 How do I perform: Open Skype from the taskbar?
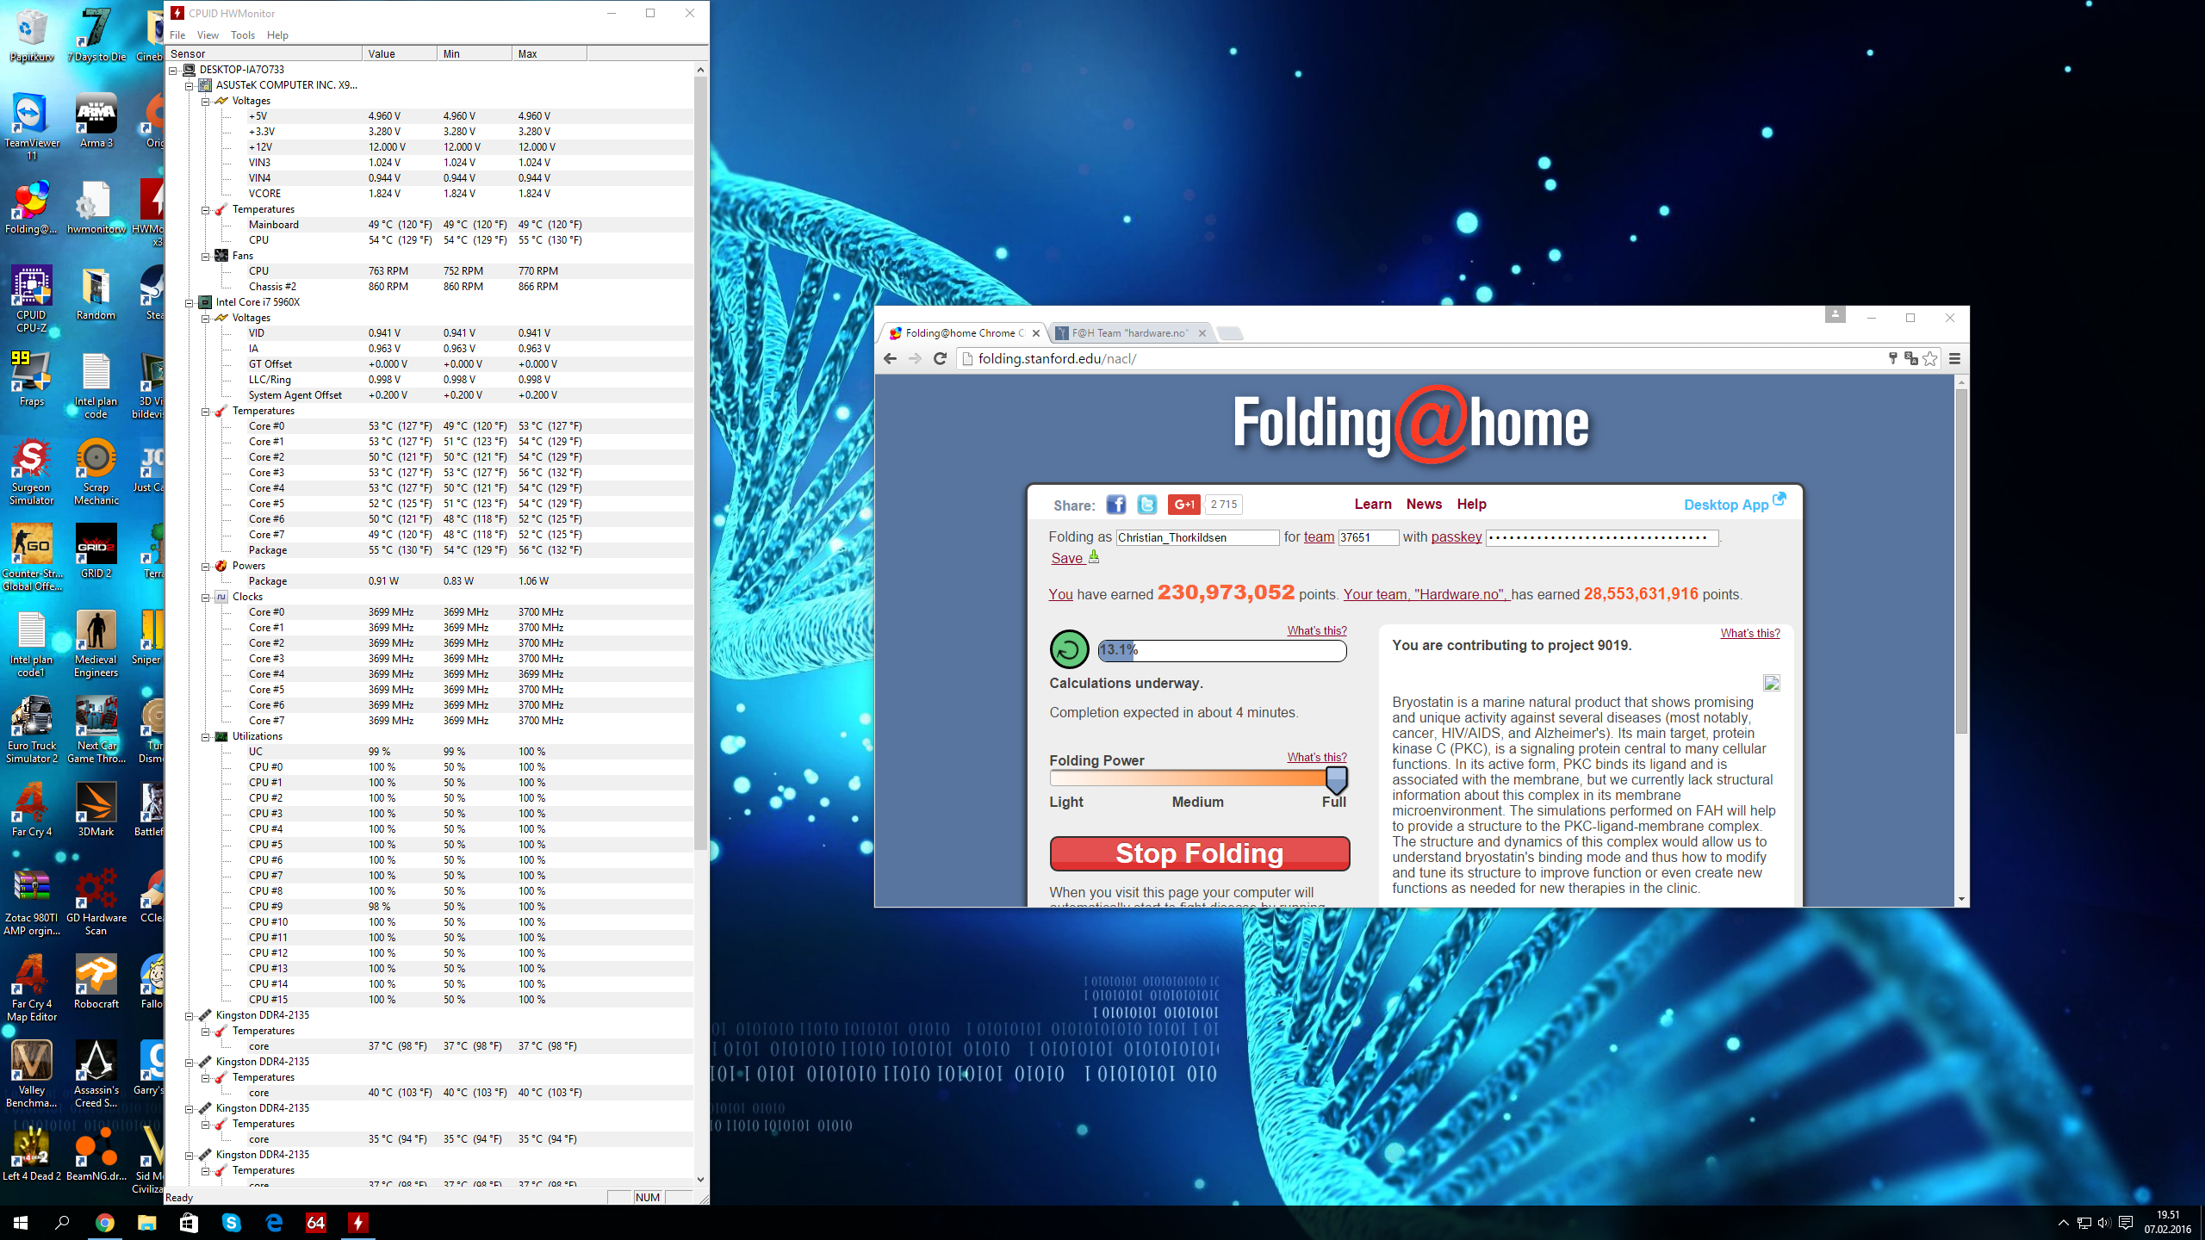click(231, 1223)
